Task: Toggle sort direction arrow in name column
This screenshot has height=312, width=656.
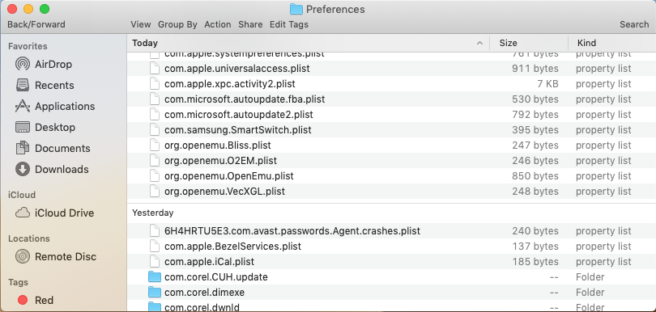Action: pos(480,43)
